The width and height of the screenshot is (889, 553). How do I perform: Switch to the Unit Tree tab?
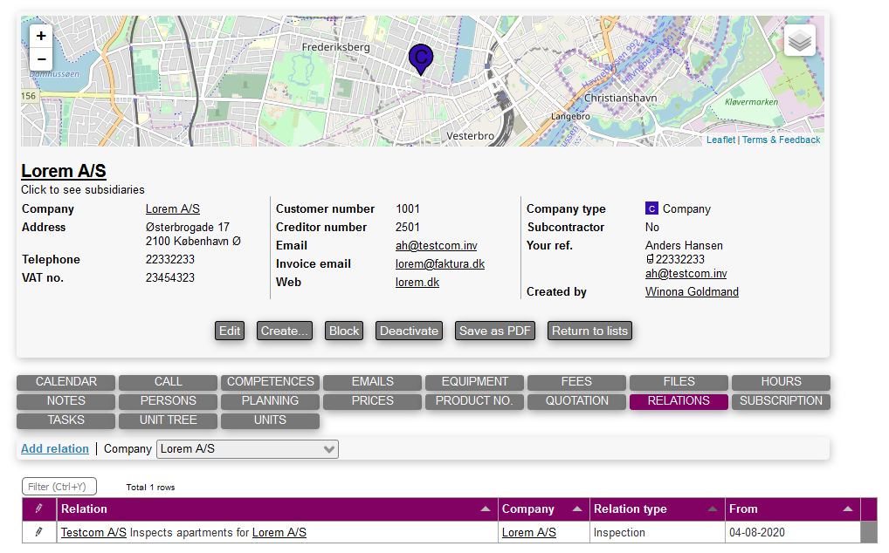(169, 420)
